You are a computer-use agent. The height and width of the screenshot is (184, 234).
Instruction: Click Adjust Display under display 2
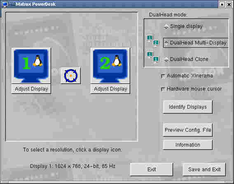[x=110, y=89]
